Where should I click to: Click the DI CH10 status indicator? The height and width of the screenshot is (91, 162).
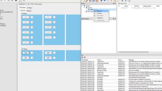click(54, 37)
